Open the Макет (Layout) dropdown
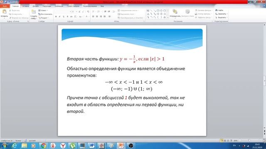The image size is (266, 149). (x=43, y=10)
